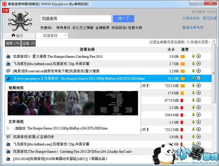Search hot keyword 特殊身份
The image size is (219, 166).
tap(63, 28)
